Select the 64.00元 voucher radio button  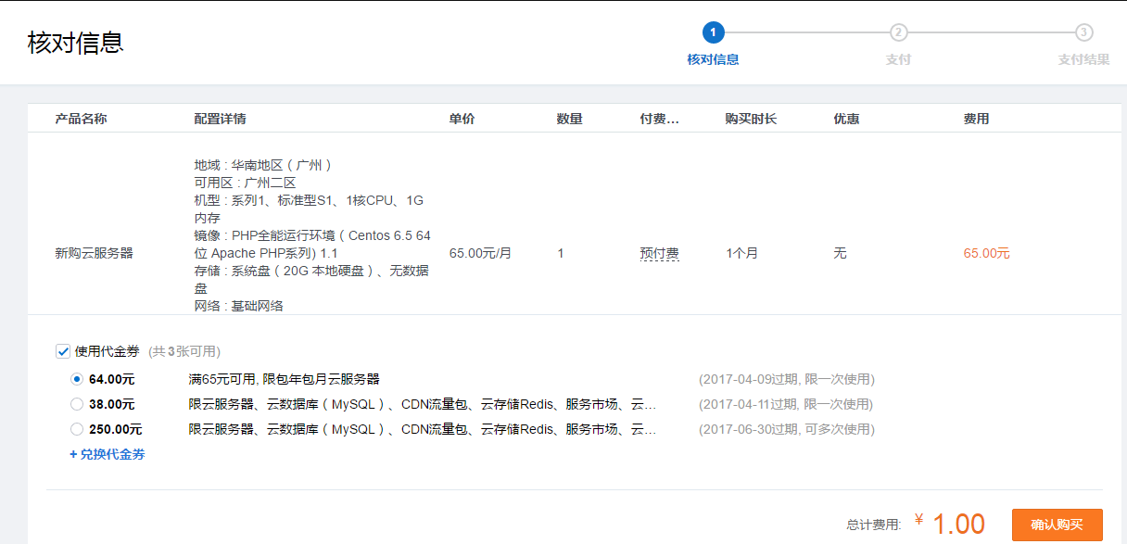77,379
